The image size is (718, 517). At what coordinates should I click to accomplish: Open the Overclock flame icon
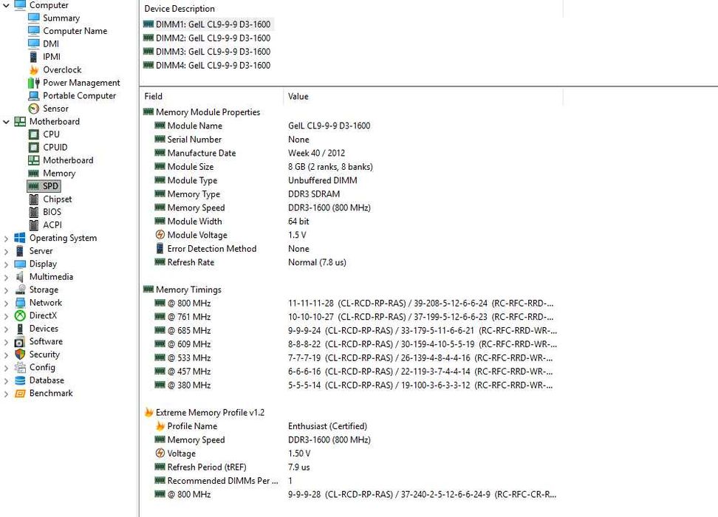33,69
